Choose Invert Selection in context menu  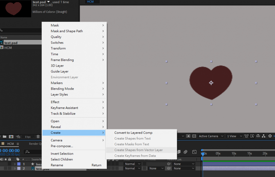(74, 153)
